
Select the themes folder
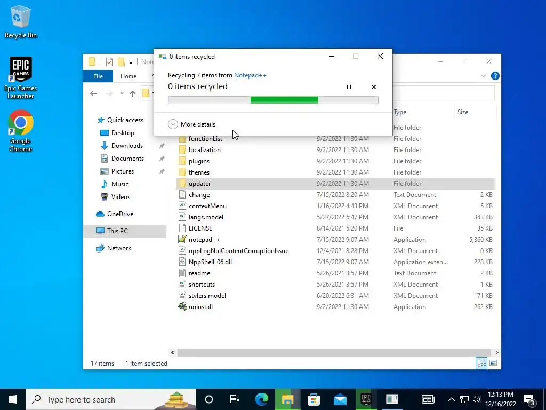(199, 172)
